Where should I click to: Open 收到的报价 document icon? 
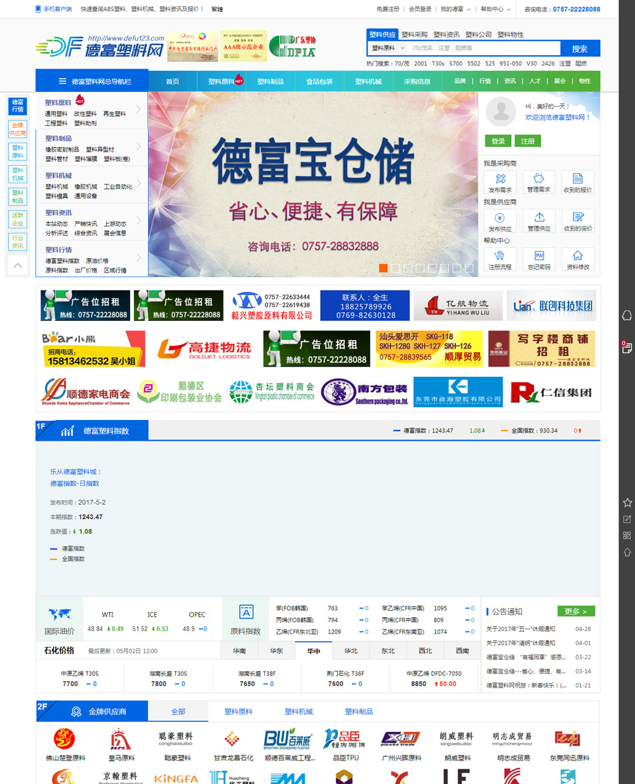578,179
